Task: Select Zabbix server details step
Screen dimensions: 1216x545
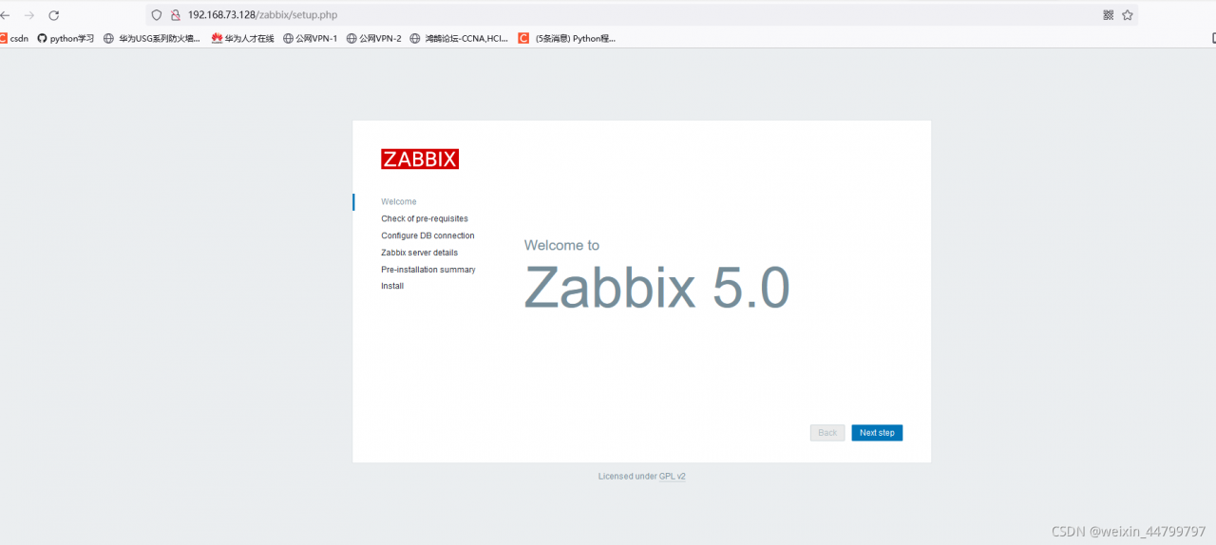Action: click(x=419, y=253)
